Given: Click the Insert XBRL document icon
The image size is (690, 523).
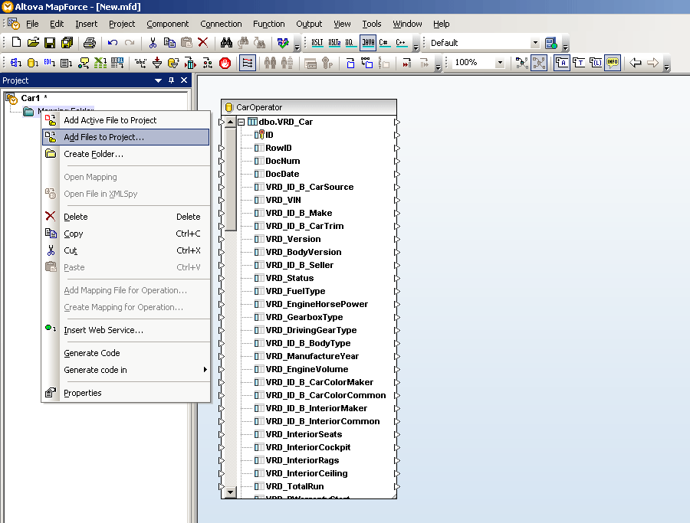Looking at the screenshot, I should [x=117, y=63].
